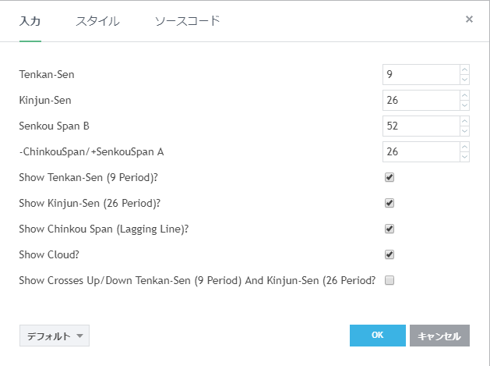Increment the ChinkouSpan/SenkouSpan A value
Image resolution: width=490 pixels, height=366 pixels.
tap(465, 147)
